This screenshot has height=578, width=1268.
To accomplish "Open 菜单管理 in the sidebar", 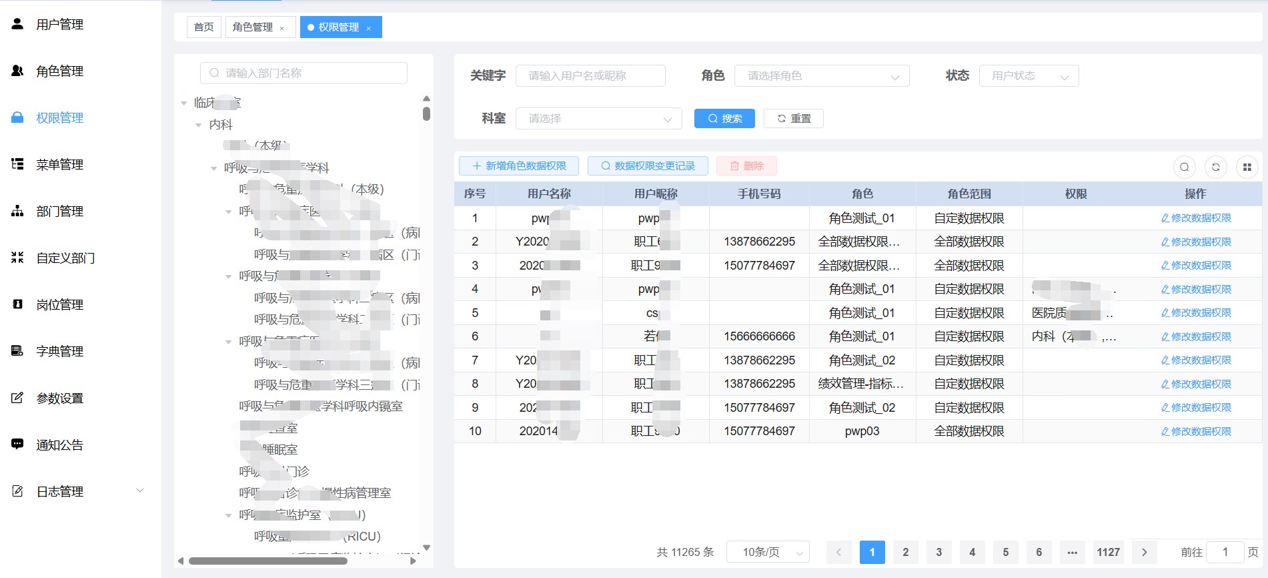I will tap(59, 165).
